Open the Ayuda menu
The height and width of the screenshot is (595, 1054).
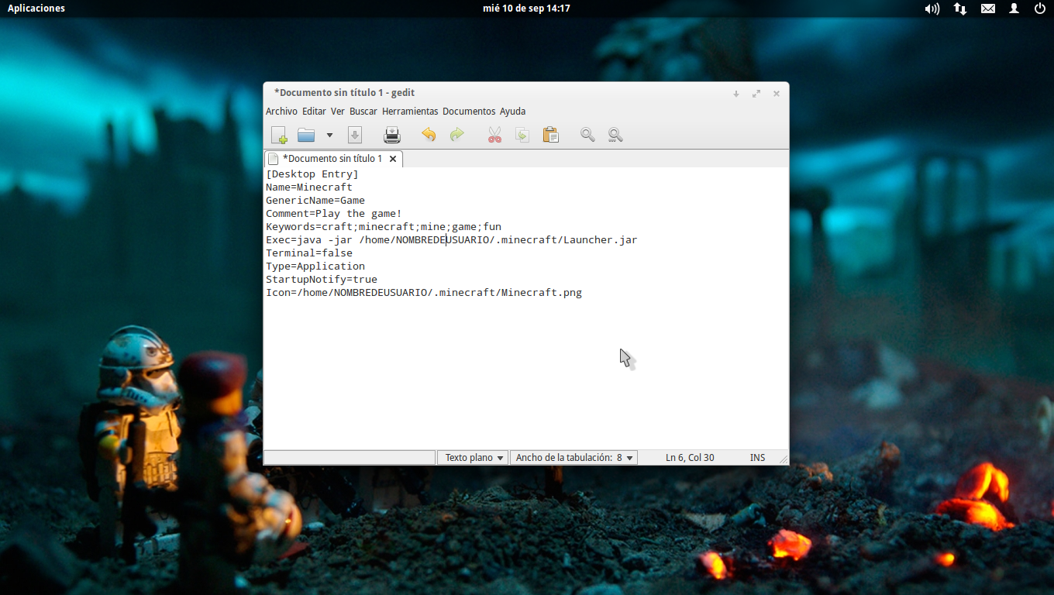point(512,112)
